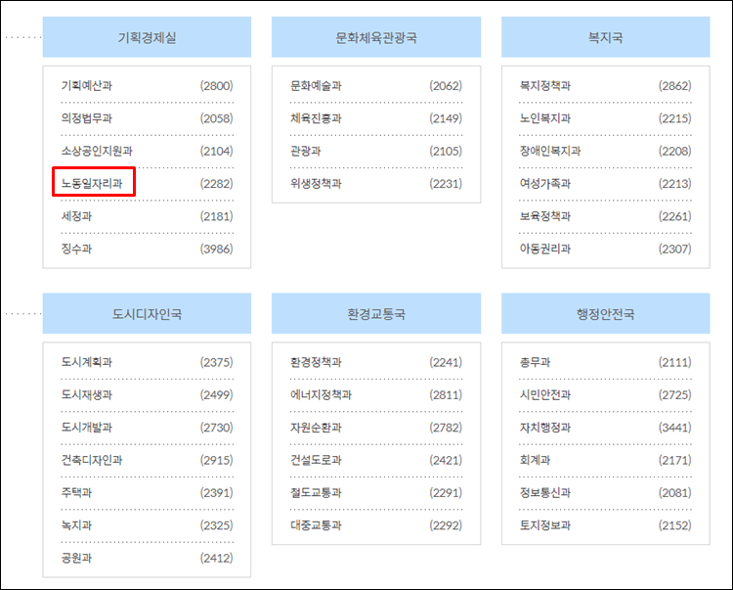Open 노동일자리과 division link
The width and height of the screenshot is (733, 590).
click(x=92, y=183)
